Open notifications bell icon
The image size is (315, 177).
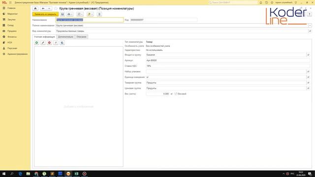261,2
